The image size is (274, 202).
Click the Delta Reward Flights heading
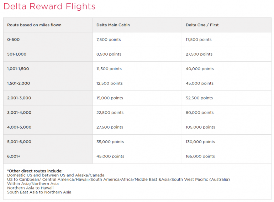[49, 6]
